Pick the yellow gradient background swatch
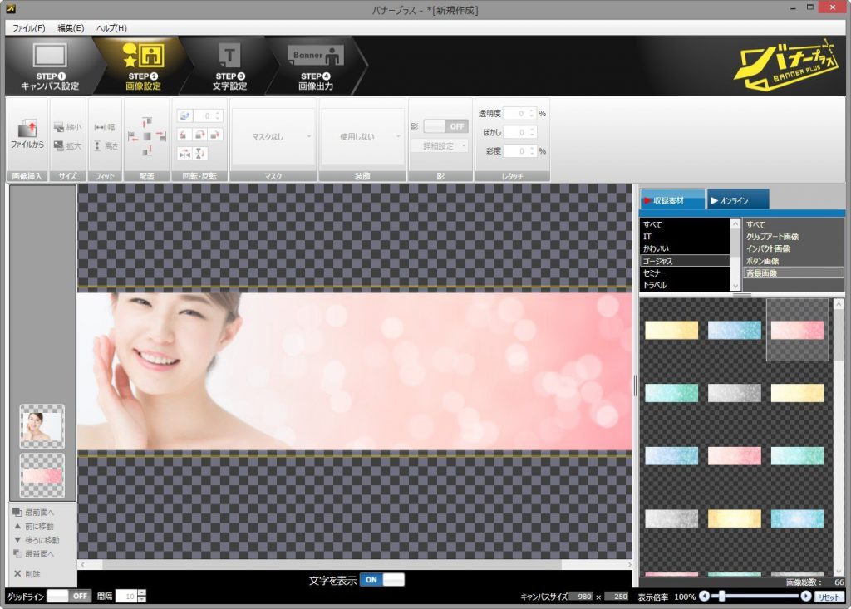 (x=671, y=330)
